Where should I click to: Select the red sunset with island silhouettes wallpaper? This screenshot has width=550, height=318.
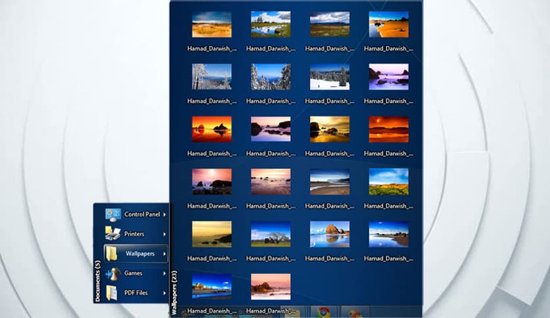pyautogui.click(x=211, y=129)
